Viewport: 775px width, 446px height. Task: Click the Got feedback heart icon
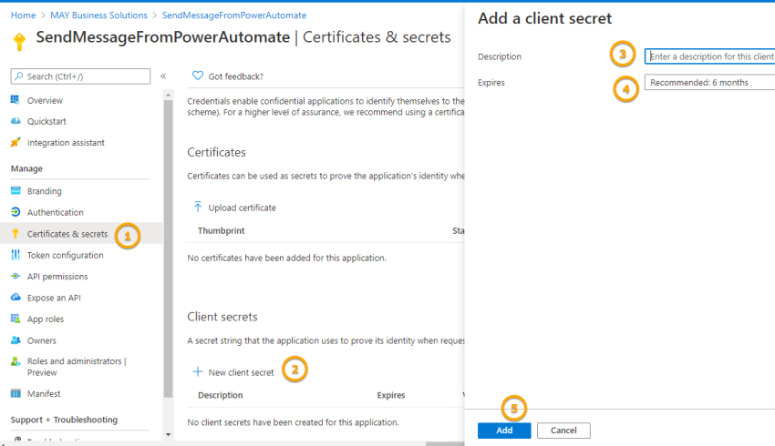[x=198, y=76]
